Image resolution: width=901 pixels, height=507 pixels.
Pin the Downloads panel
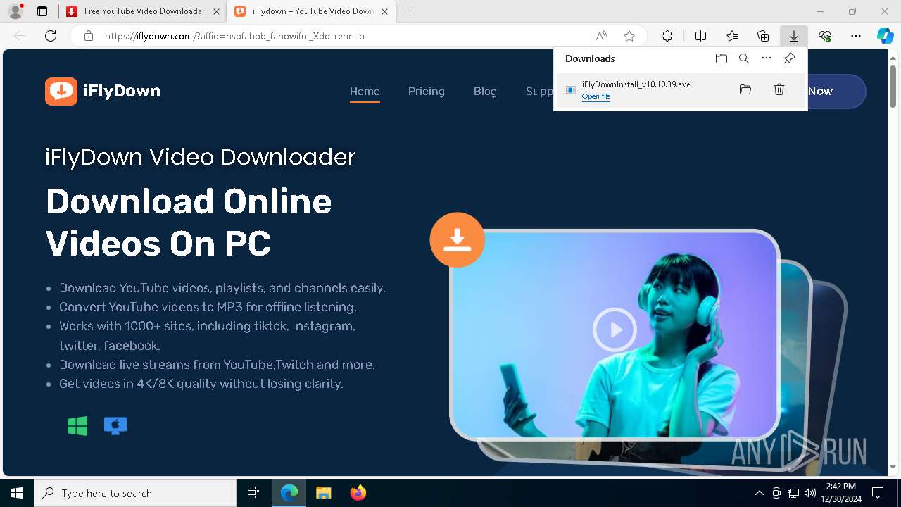(x=789, y=58)
